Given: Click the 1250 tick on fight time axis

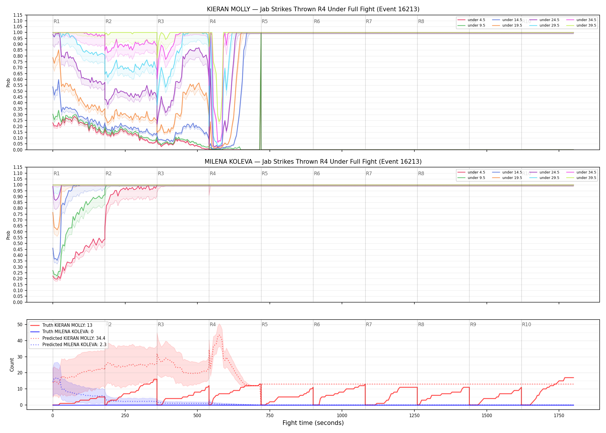Looking at the screenshot, I should [x=414, y=416].
